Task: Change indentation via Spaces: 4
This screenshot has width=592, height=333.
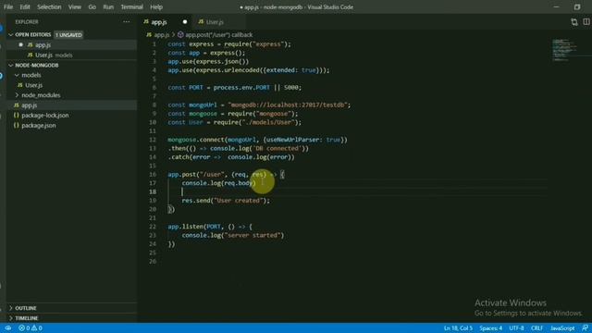Action: point(491,328)
